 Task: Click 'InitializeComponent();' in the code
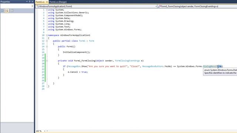pyautogui.click(x=77, y=52)
